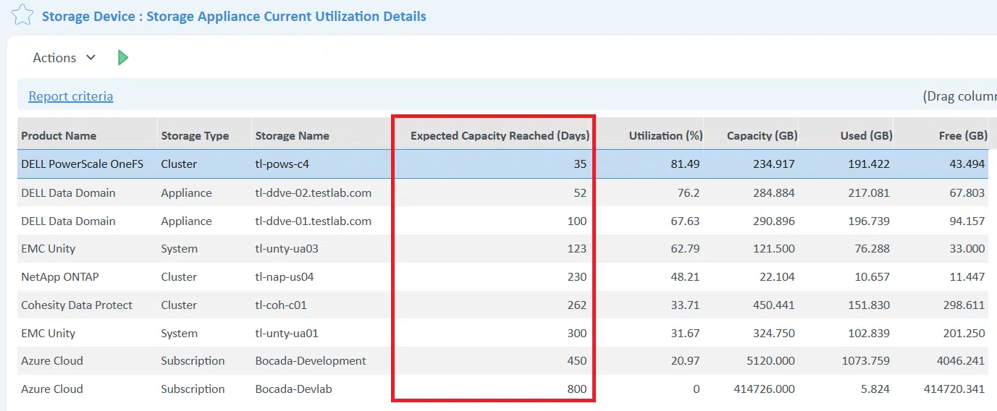This screenshot has height=411, width=997.
Task: Click the NetApp ONTAP product cell
Action: coord(60,277)
